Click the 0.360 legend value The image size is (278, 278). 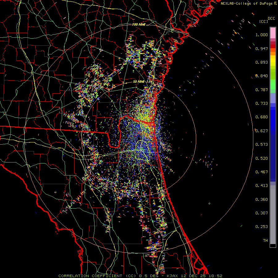[x=262, y=200]
